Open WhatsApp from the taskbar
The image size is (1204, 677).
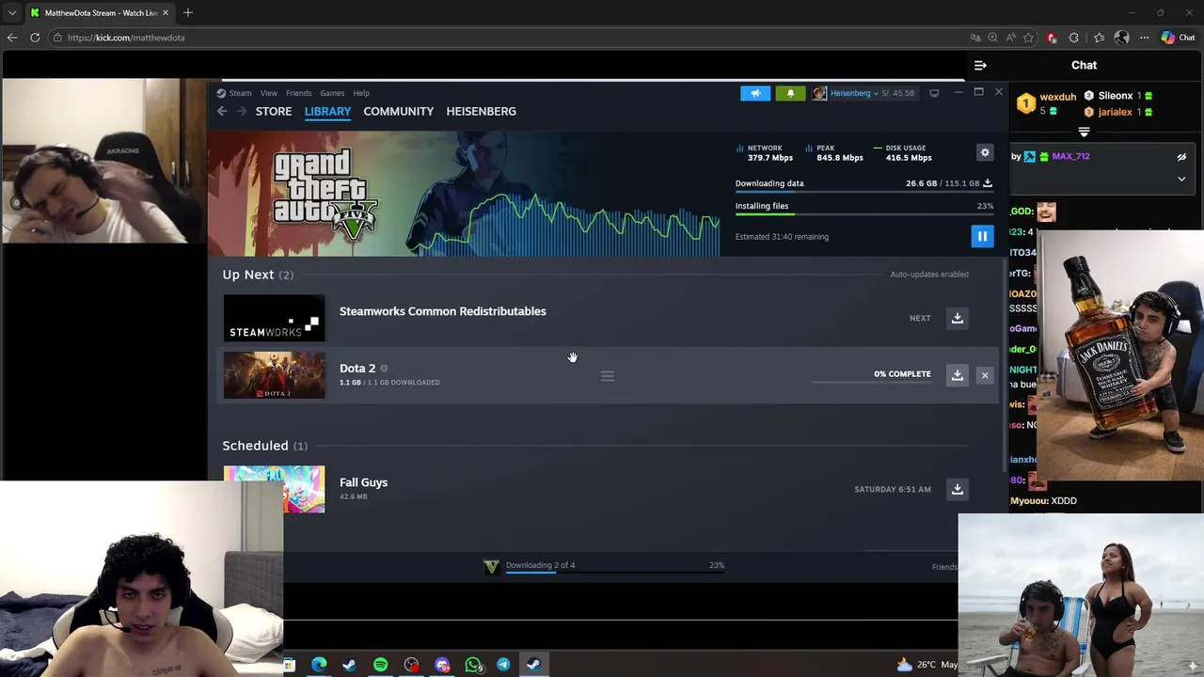coord(473,665)
